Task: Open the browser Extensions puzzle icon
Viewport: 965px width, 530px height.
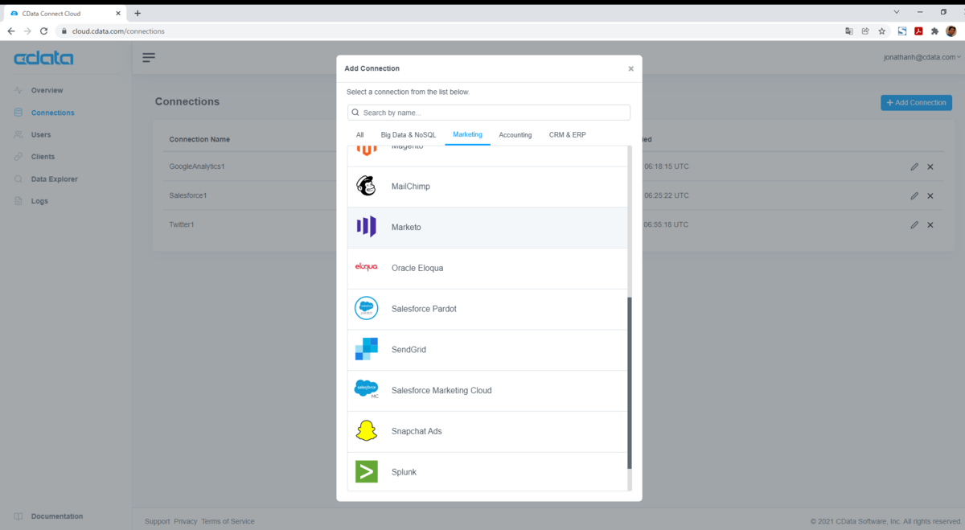Action: [934, 31]
